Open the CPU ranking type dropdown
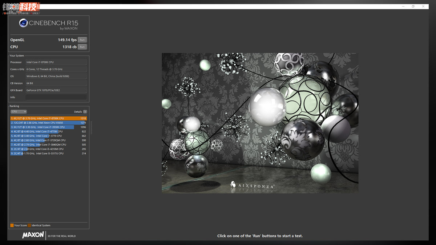 [19, 112]
